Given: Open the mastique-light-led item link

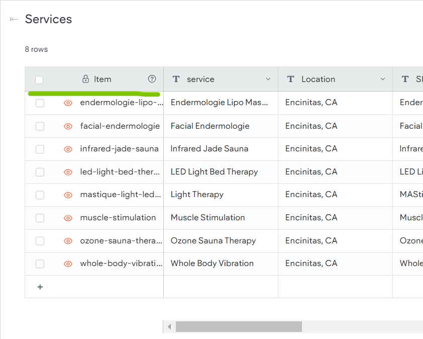Looking at the screenshot, I should coord(120,195).
